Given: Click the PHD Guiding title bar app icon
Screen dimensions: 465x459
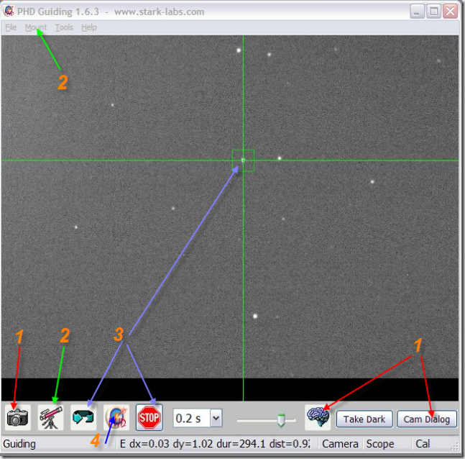Looking at the screenshot, I should point(9,12).
